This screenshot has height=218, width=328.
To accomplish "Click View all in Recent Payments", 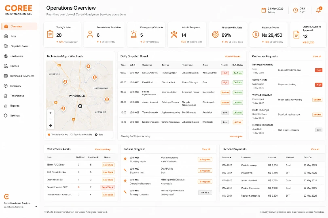I will click(315, 149).
